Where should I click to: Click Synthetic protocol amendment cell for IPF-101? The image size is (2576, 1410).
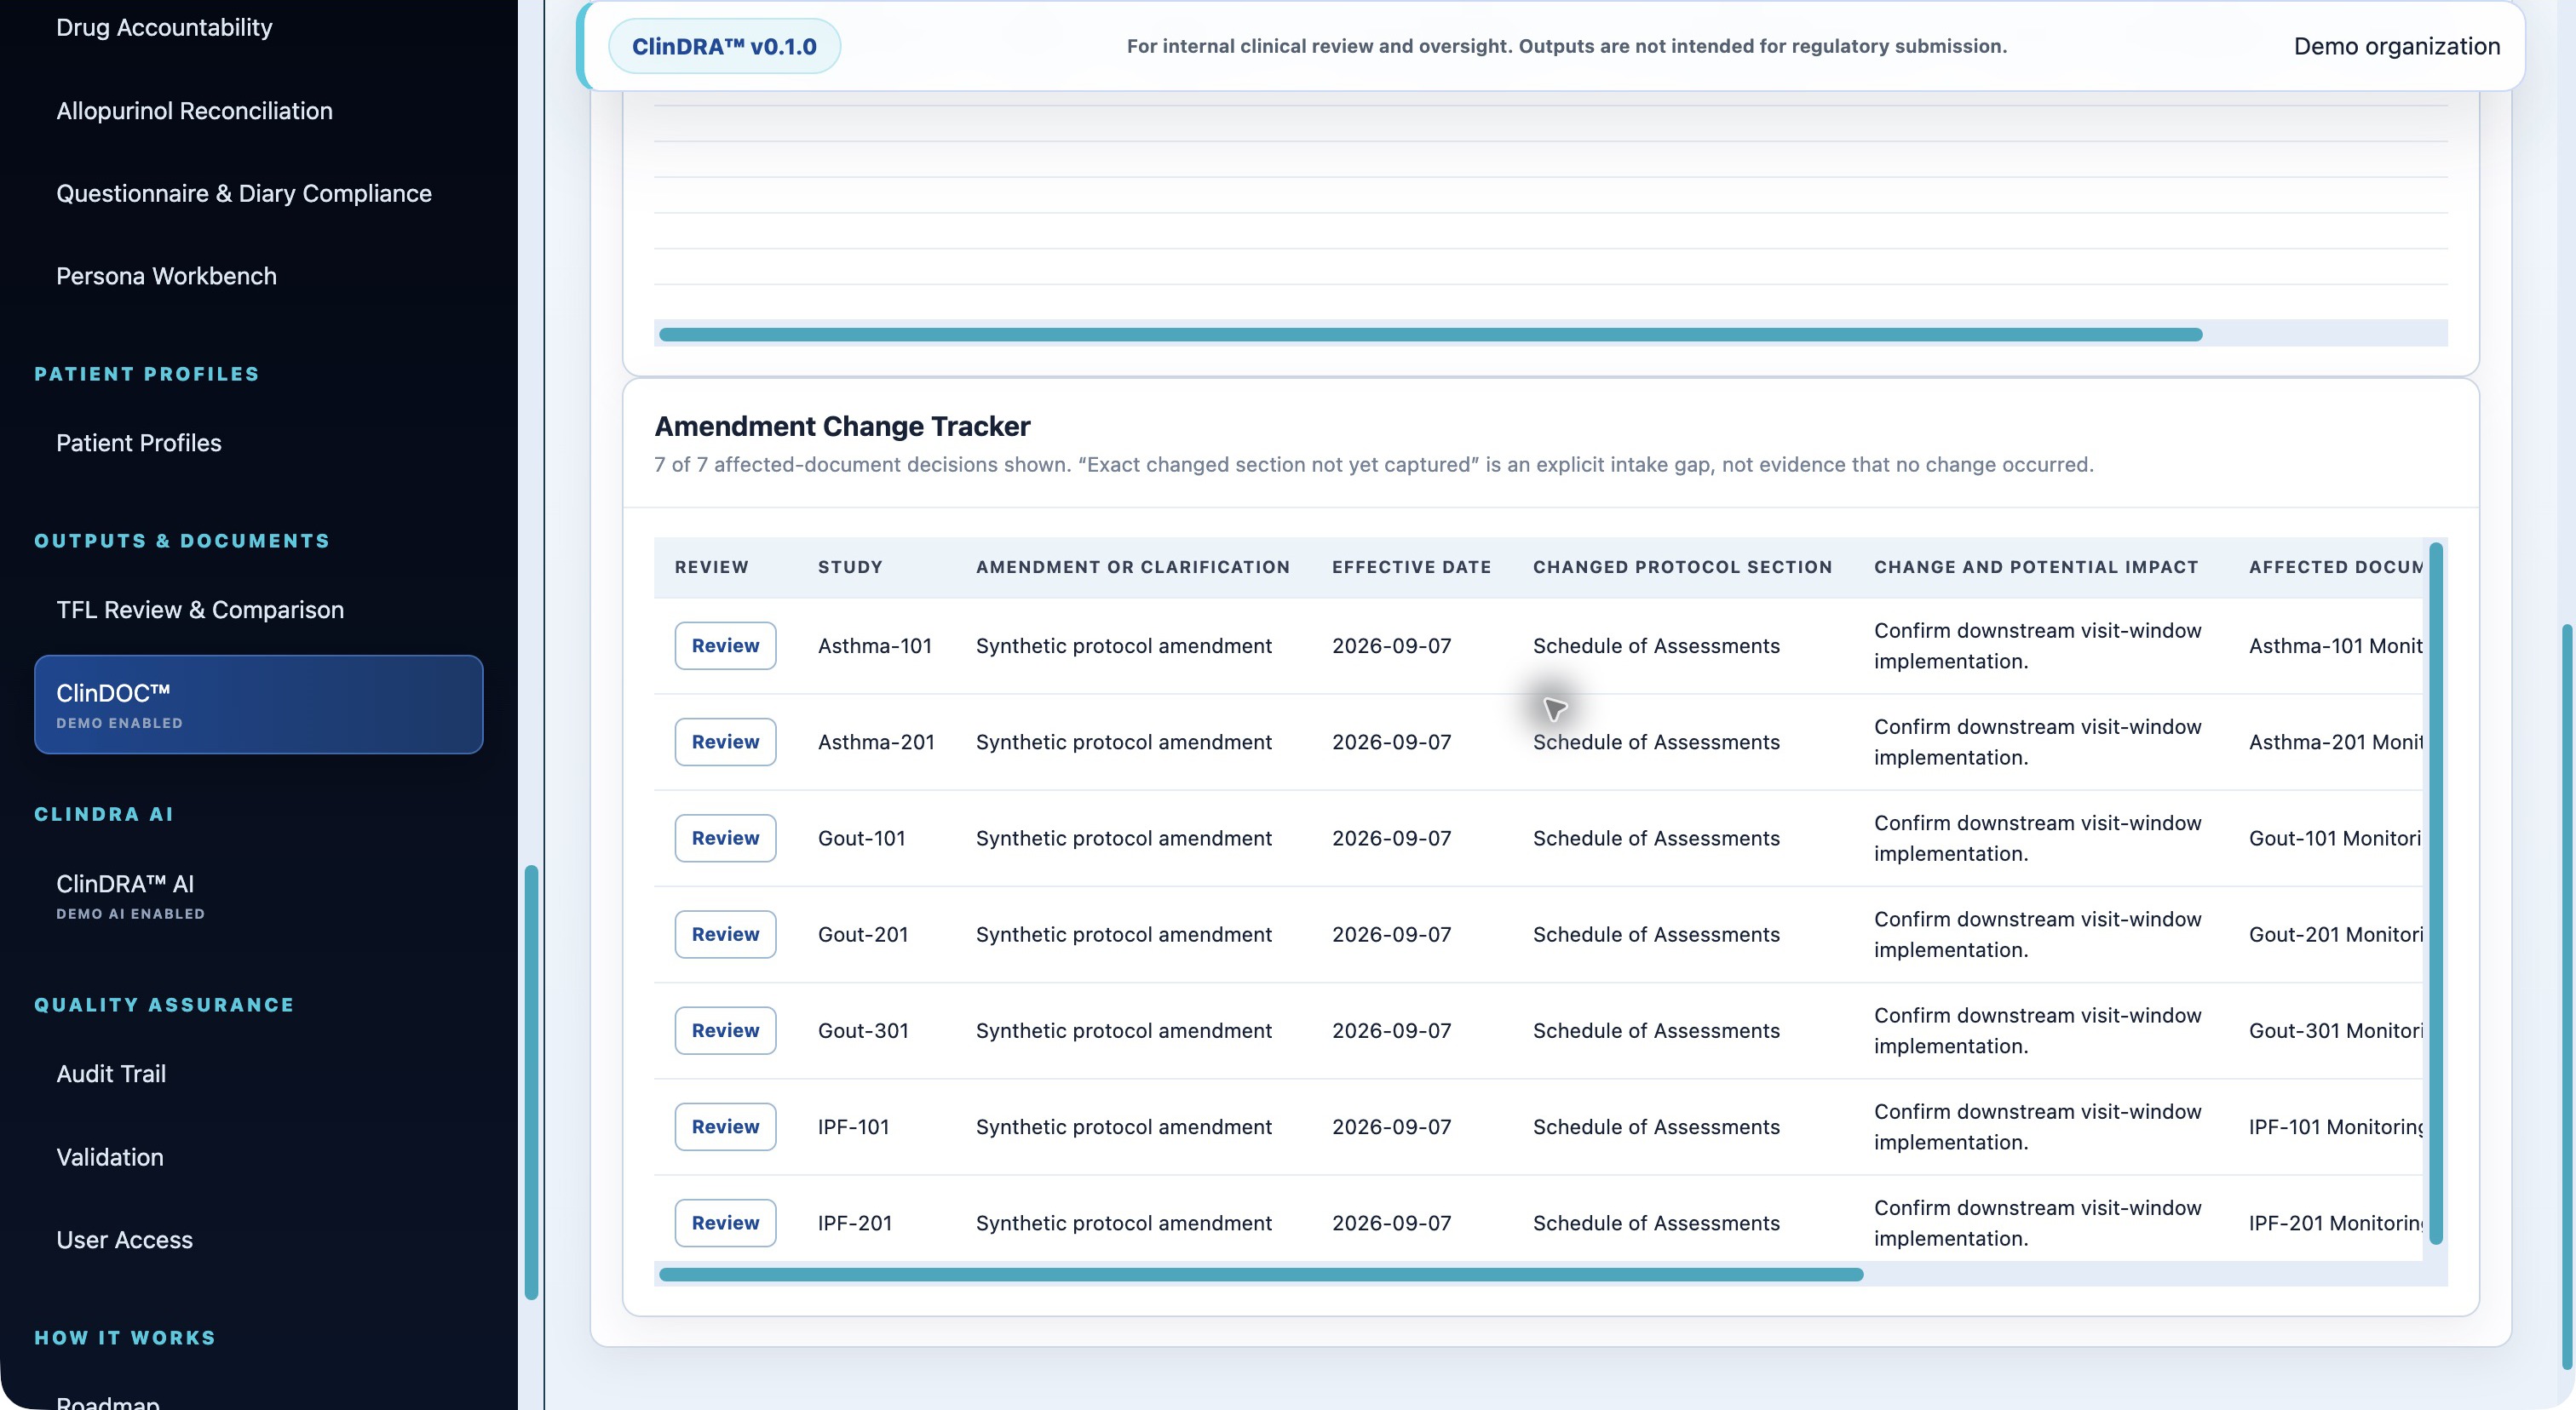coord(1123,1127)
